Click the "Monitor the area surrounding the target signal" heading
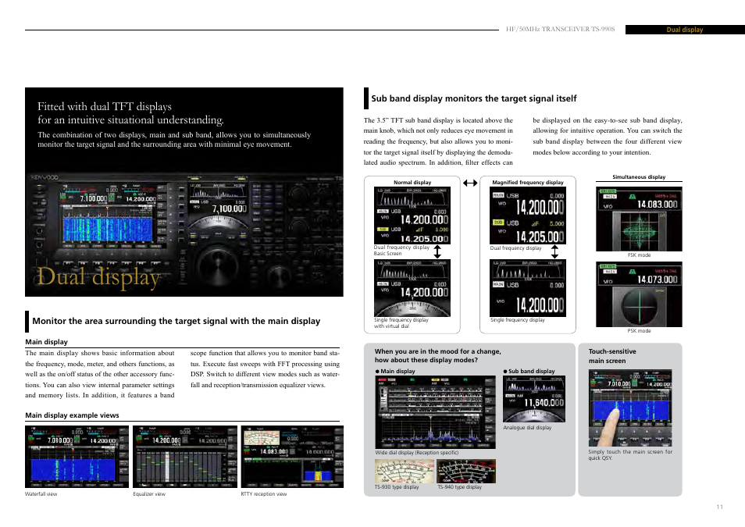The width and height of the screenshot is (745, 527). point(176,321)
